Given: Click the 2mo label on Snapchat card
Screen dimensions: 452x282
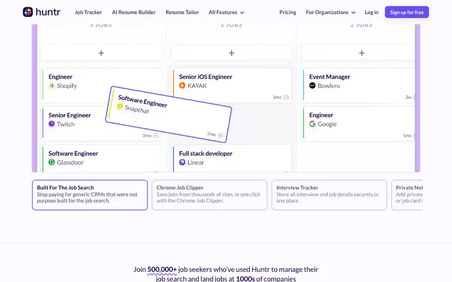Looking at the screenshot, I should point(211,134).
